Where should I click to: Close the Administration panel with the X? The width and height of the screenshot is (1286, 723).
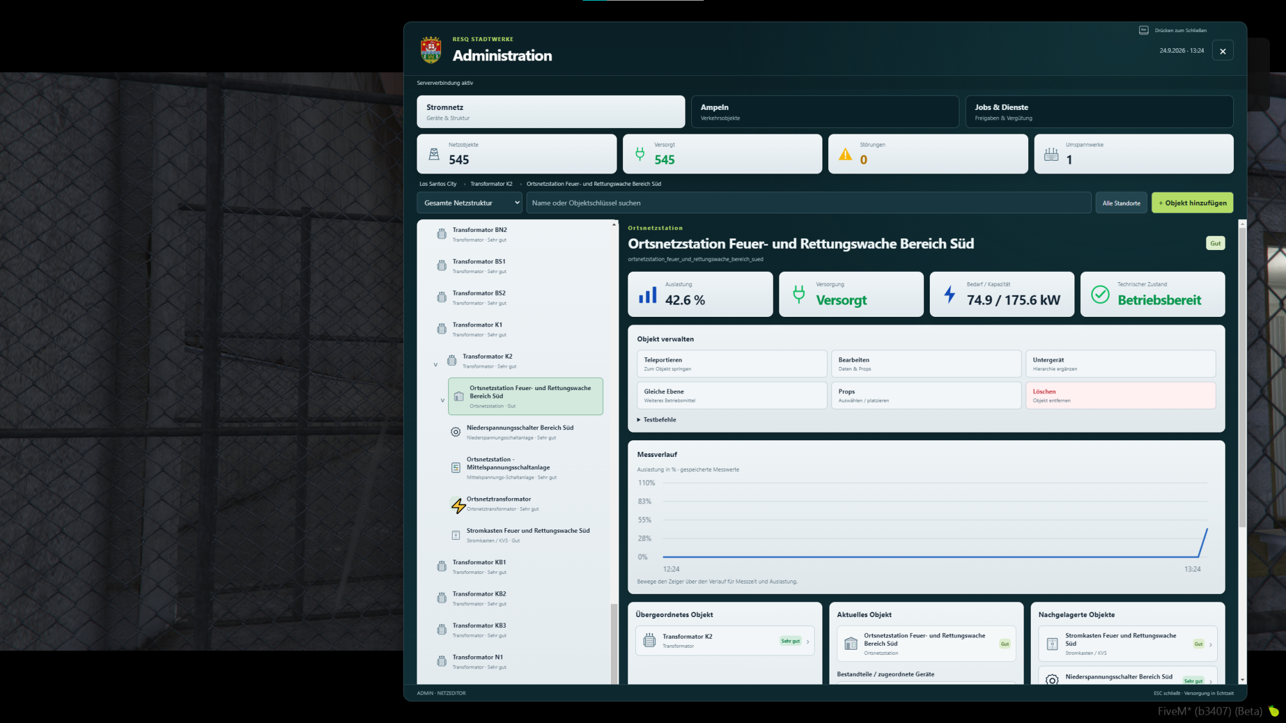pyautogui.click(x=1222, y=51)
